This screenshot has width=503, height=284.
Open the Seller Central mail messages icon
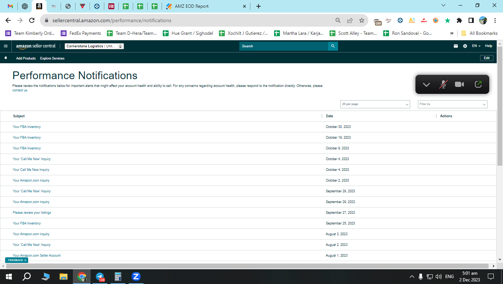[x=456, y=46]
